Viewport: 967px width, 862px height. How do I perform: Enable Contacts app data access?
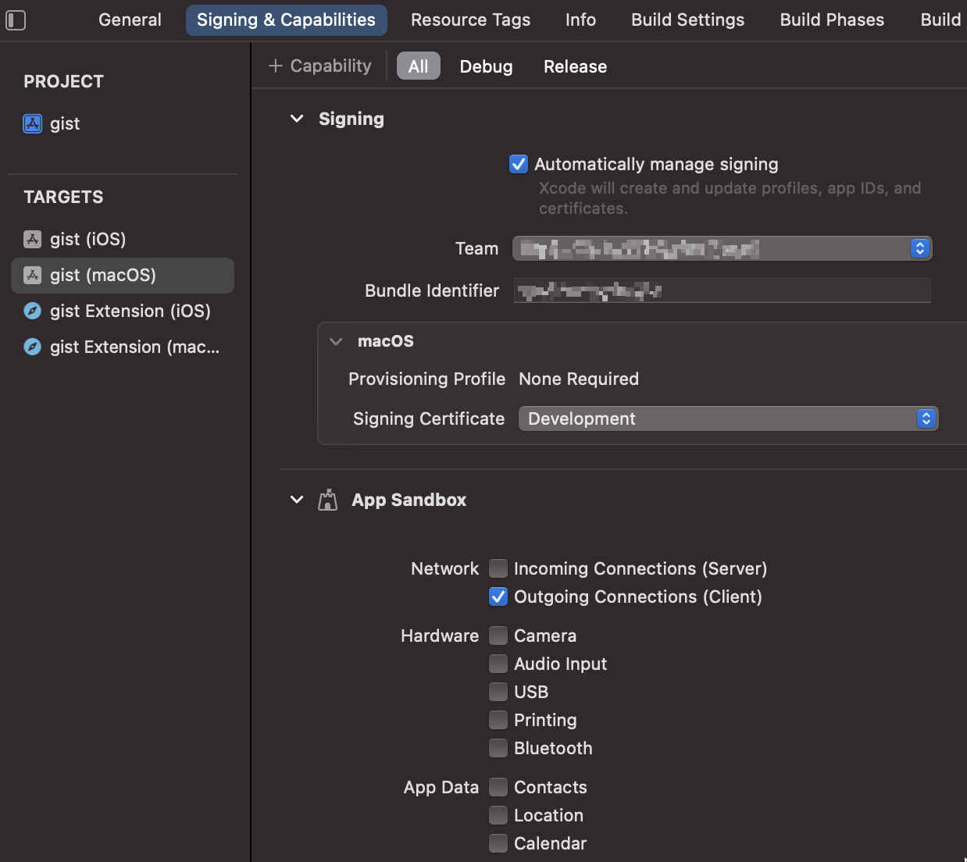[498, 787]
